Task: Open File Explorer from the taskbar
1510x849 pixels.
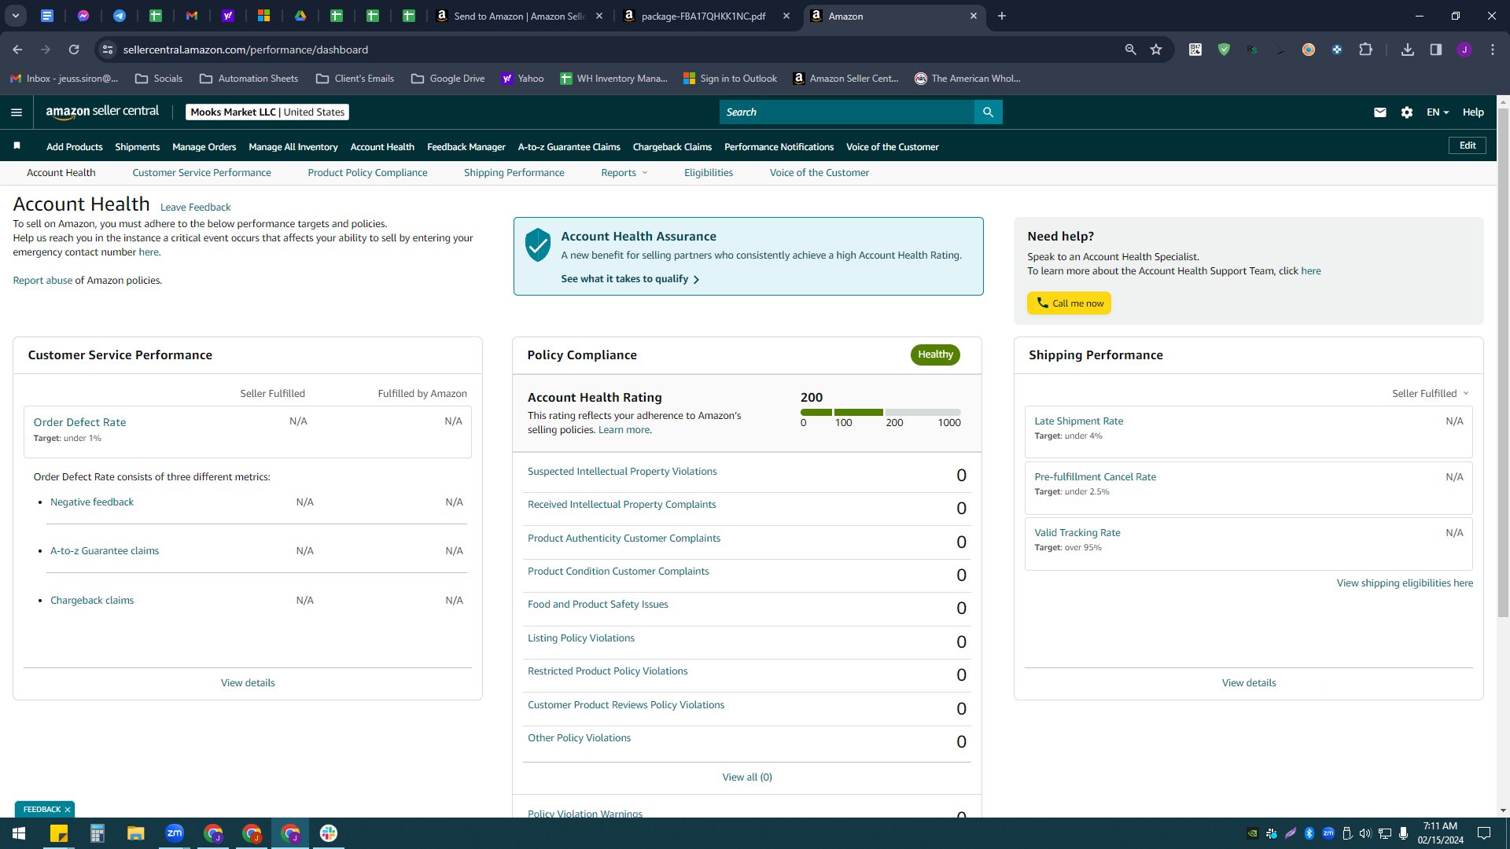Action: click(135, 833)
